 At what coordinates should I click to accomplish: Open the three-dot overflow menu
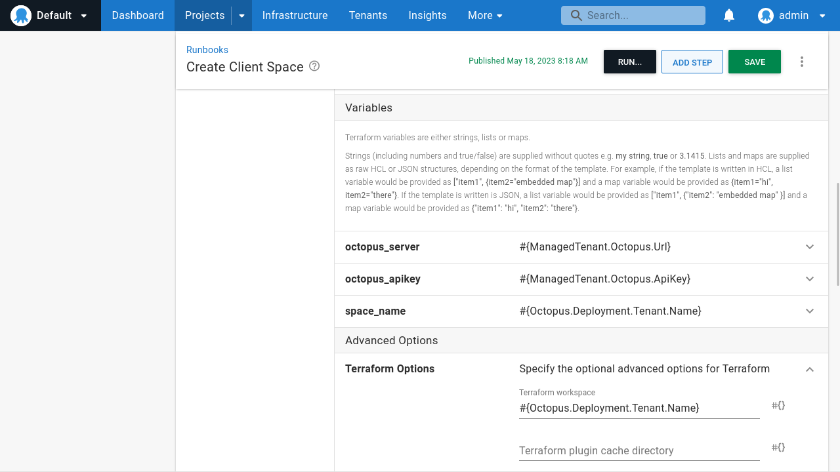[x=801, y=61]
